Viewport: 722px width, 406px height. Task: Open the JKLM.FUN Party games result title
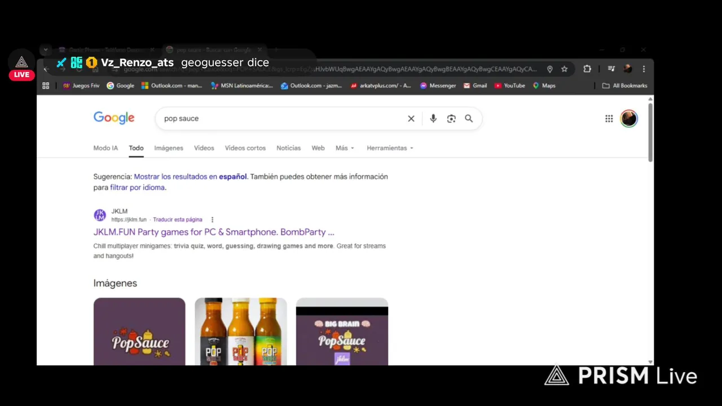click(x=214, y=232)
